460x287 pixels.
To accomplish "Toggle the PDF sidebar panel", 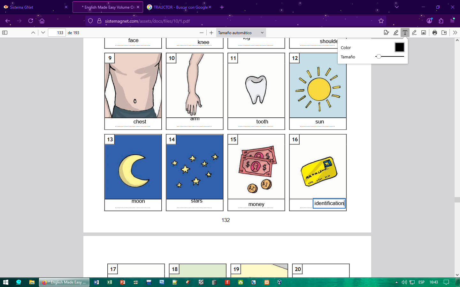I will click(5, 33).
